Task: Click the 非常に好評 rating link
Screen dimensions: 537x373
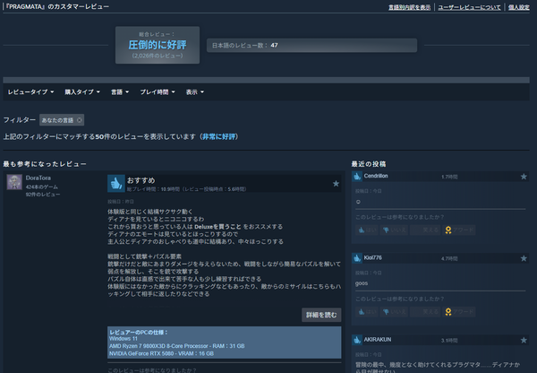Action: [219, 136]
